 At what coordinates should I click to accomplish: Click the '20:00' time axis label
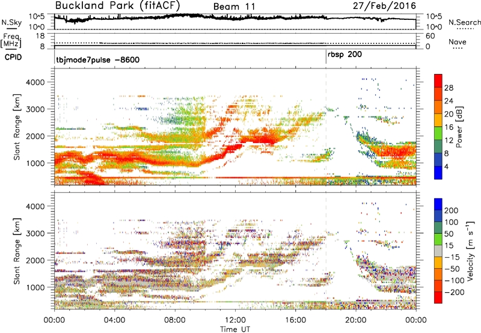pos(356,320)
